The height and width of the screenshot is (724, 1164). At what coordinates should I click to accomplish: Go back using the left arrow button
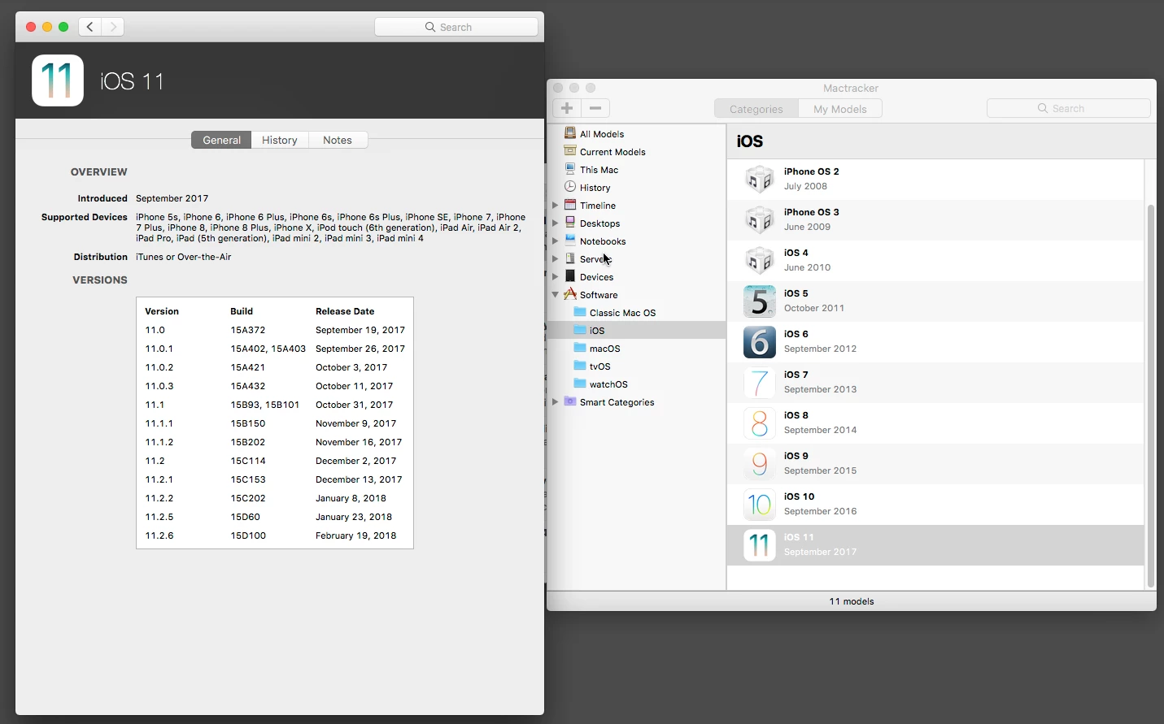(90, 27)
